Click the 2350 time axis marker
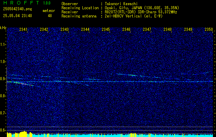The width and height of the screenshot is (216, 137). [209, 29]
